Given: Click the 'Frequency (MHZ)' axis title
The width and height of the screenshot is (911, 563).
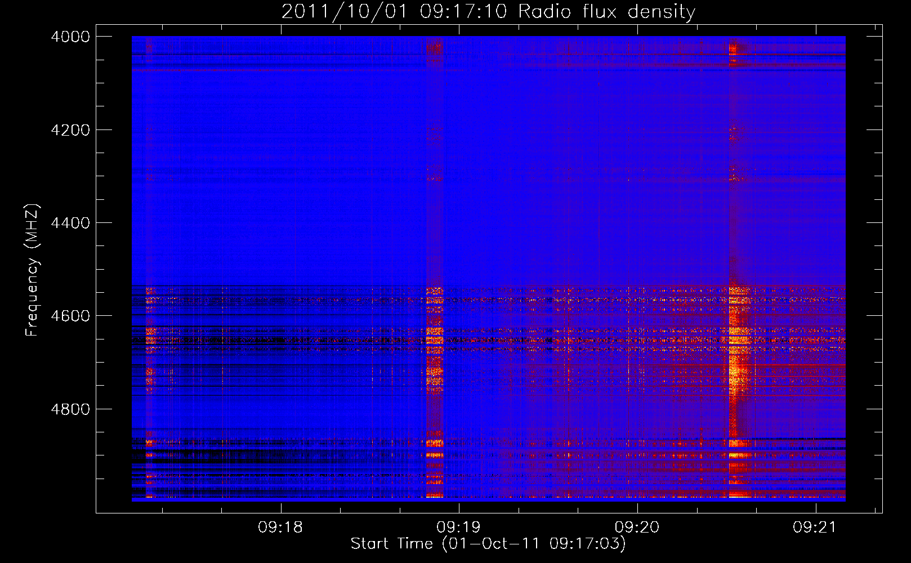Looking at the screenshot, I should pos(33,270).
